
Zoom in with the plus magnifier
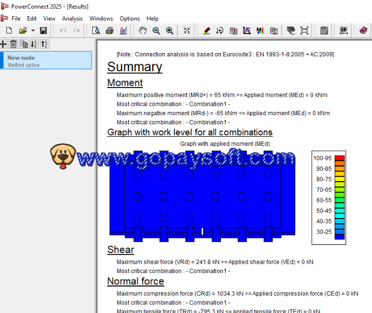tap(169, 30)
